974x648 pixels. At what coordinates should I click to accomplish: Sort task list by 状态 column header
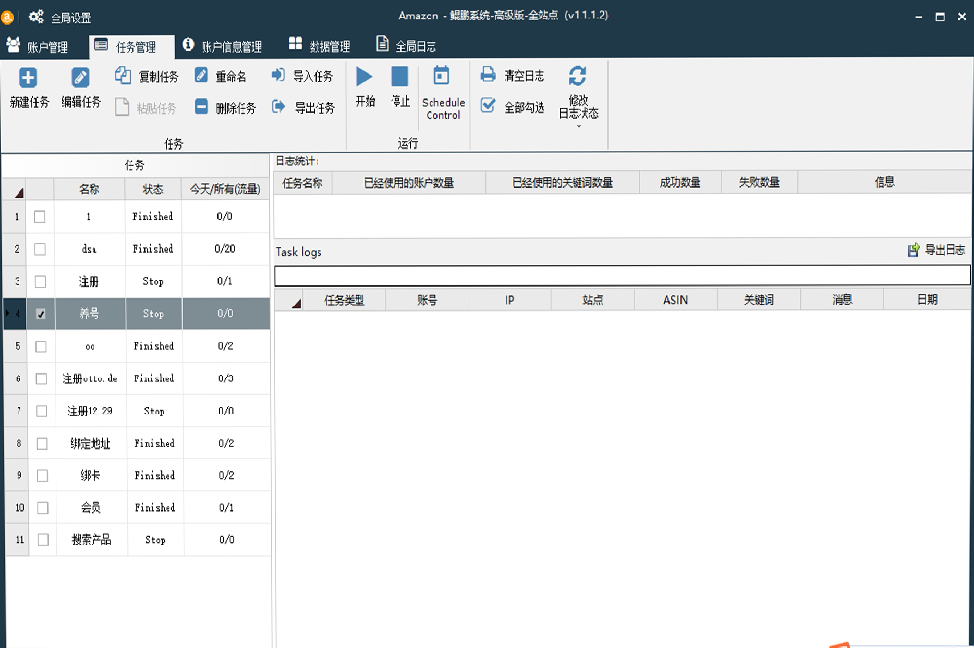pos(153,189)
